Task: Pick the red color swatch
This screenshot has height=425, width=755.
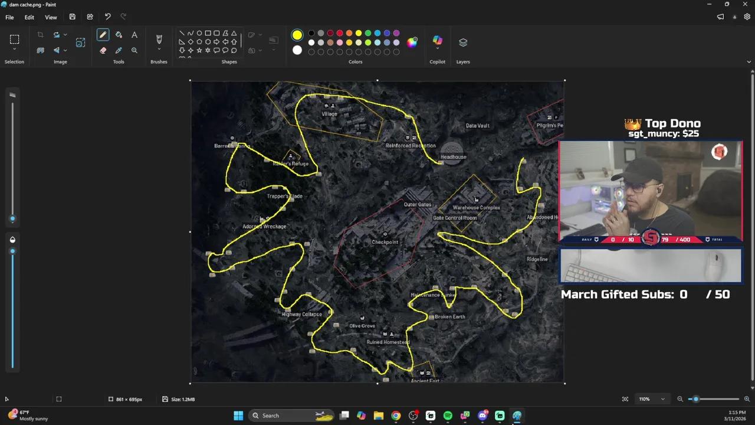Action: coord(340,33)
